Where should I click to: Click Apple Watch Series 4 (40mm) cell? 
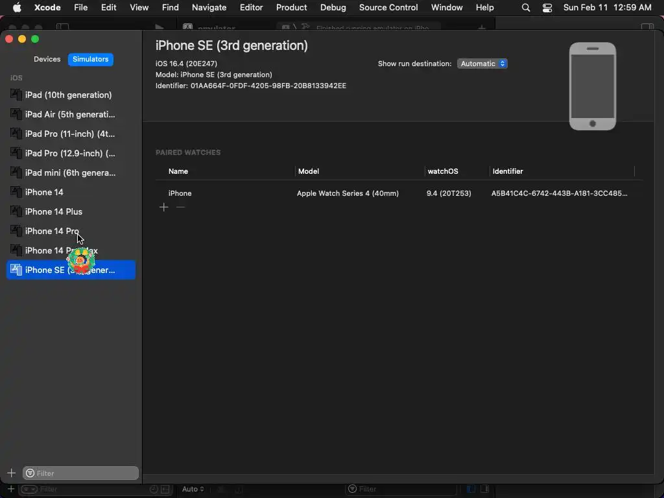[348, 193]
